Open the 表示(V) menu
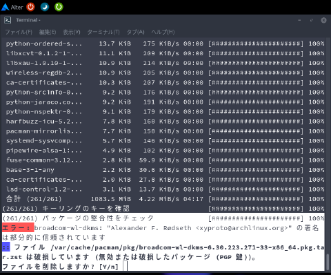 point(72,32)
